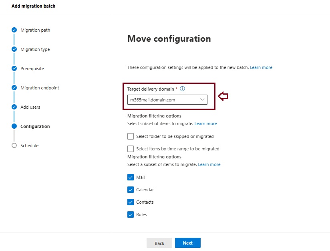
Task: Toggle the Rules checkbox off
Action: pyautogui.click(x=131, y=215)
